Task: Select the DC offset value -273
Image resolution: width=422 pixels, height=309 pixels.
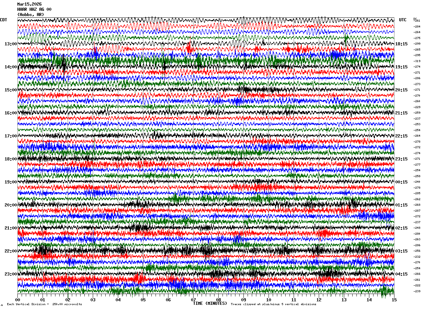Action: [x=417, y=84]
